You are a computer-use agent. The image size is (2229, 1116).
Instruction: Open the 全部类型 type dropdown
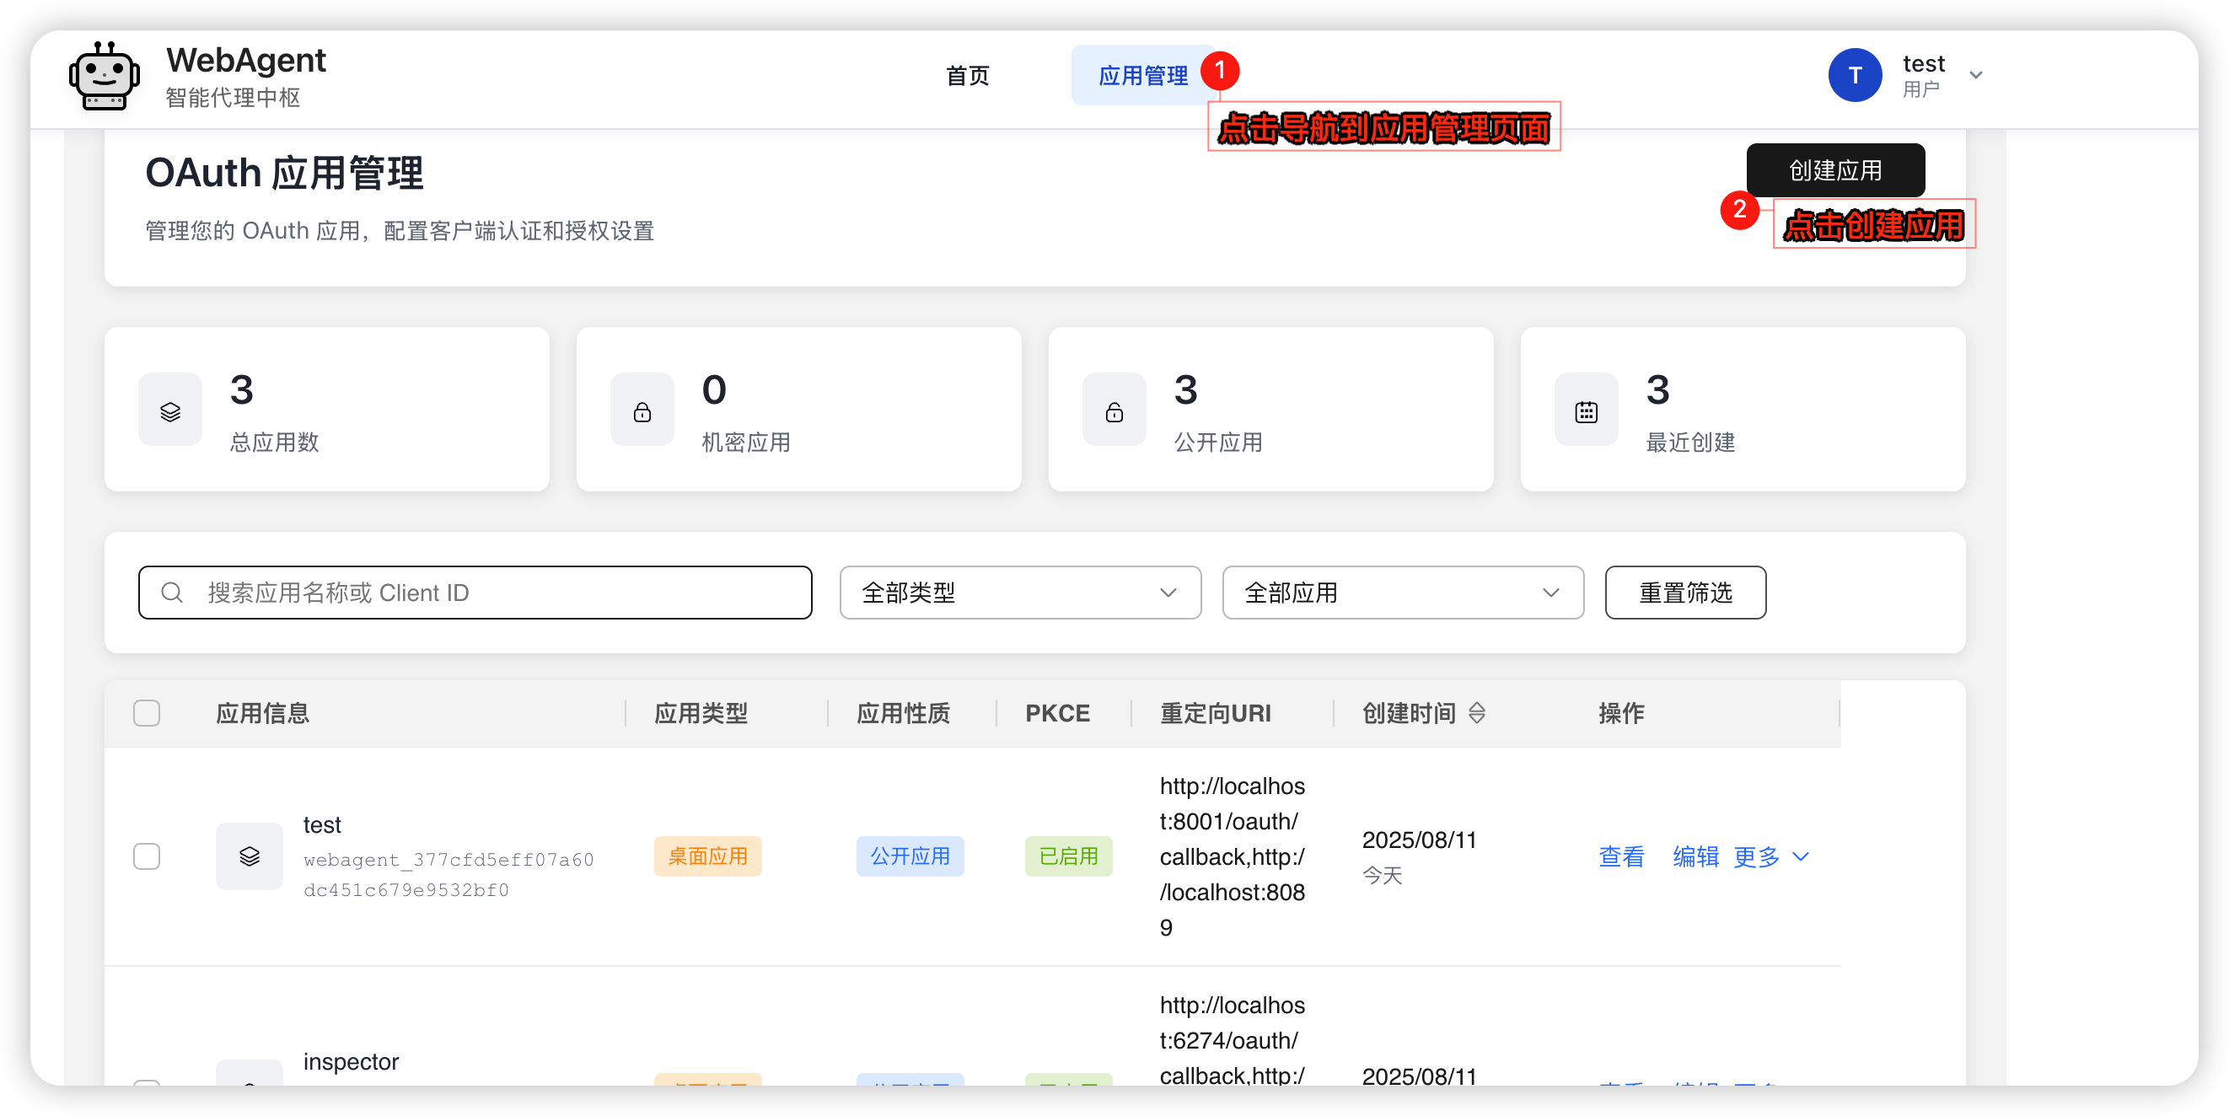pyautogui.click(x=1020, y=593)
